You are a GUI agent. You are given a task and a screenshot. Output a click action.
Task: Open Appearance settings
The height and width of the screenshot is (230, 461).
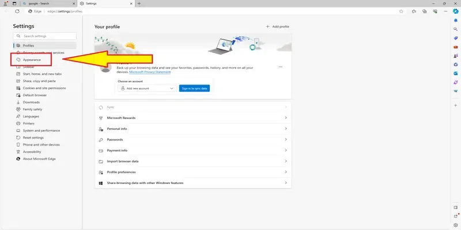click(x=31, y=60)
